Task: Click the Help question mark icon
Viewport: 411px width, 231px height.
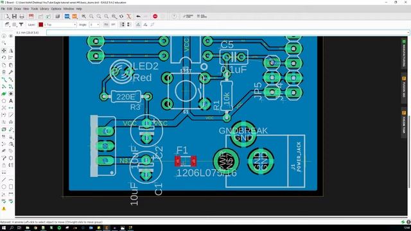Action: pyautogui.click(x=174, y=16)
